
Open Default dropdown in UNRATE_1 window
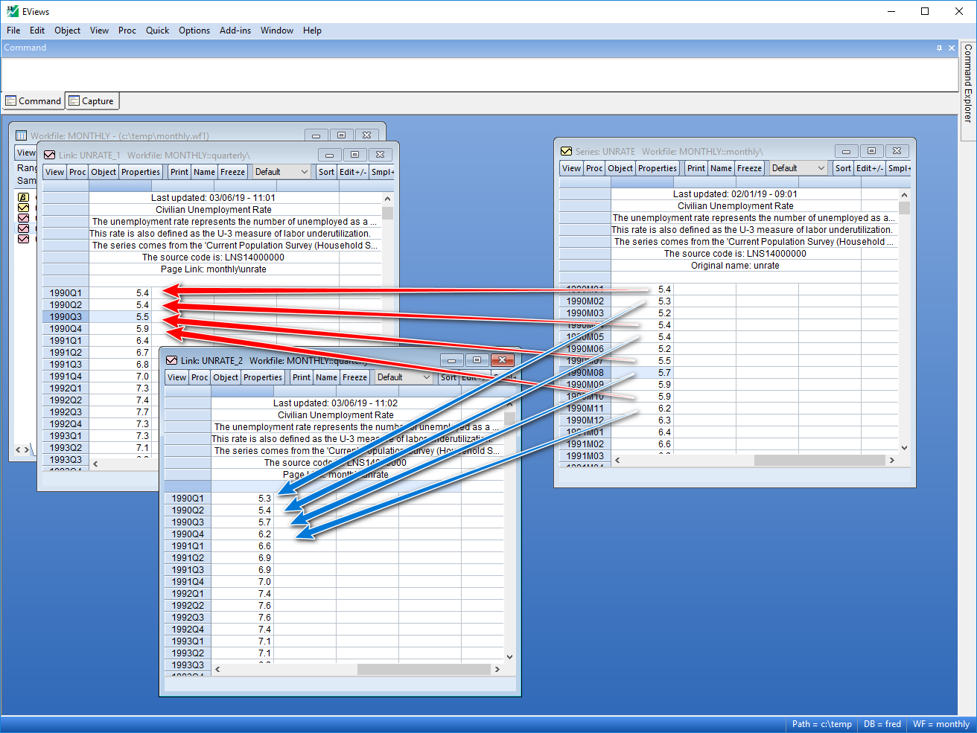[281, 172]
